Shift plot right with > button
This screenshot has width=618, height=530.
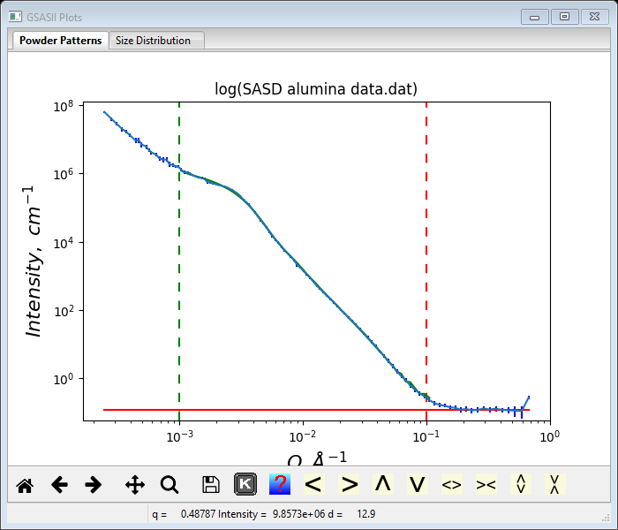[x=349, y=484]
